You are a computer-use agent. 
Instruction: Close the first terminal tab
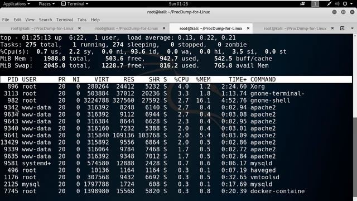(x=79, y=28)
